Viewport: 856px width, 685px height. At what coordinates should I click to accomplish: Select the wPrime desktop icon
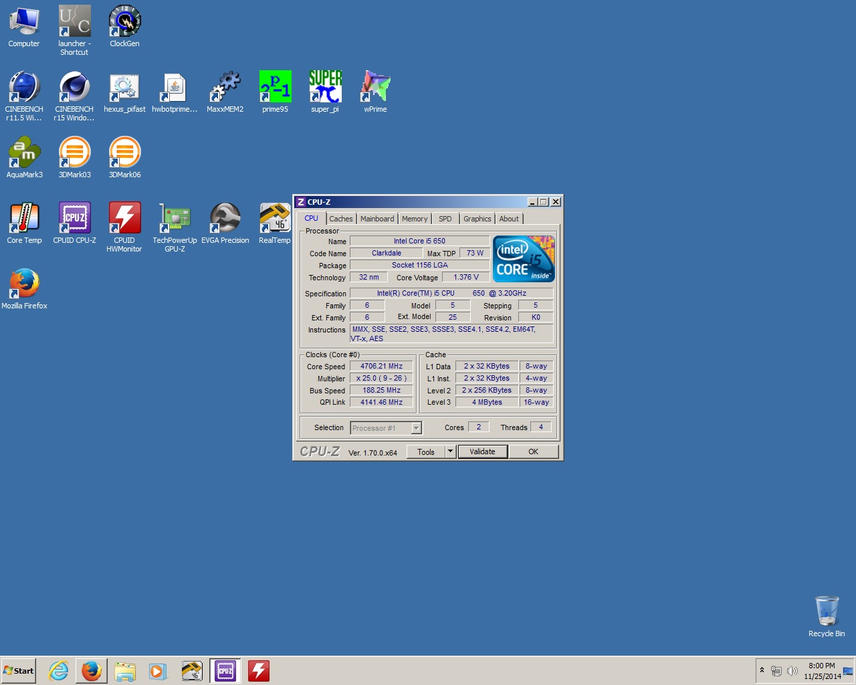[x=375, y=92]
